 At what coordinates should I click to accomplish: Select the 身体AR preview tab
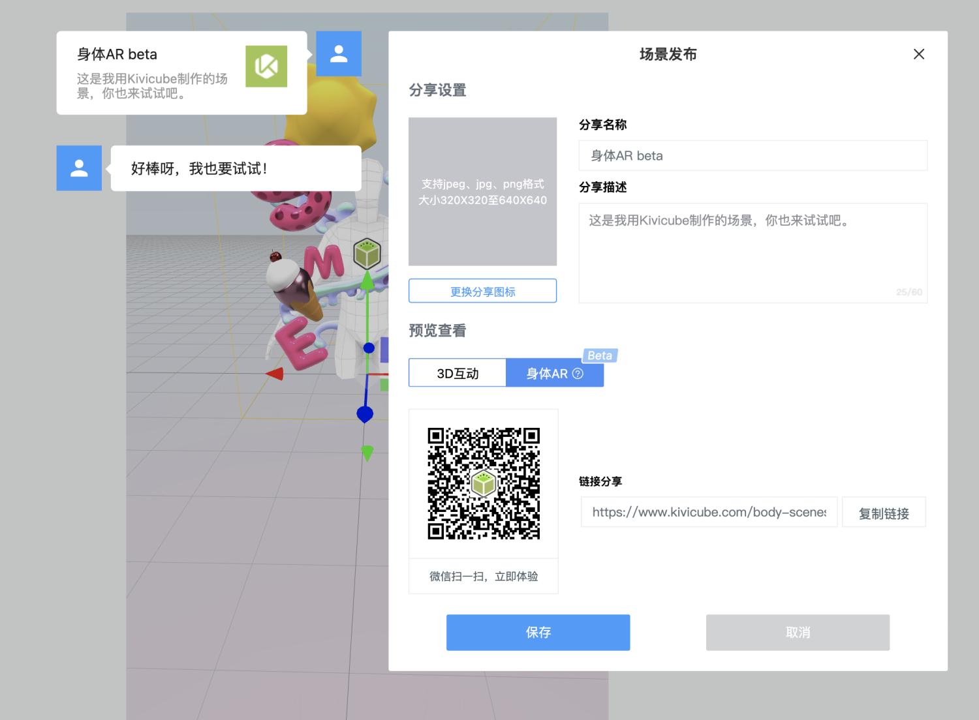547,374
